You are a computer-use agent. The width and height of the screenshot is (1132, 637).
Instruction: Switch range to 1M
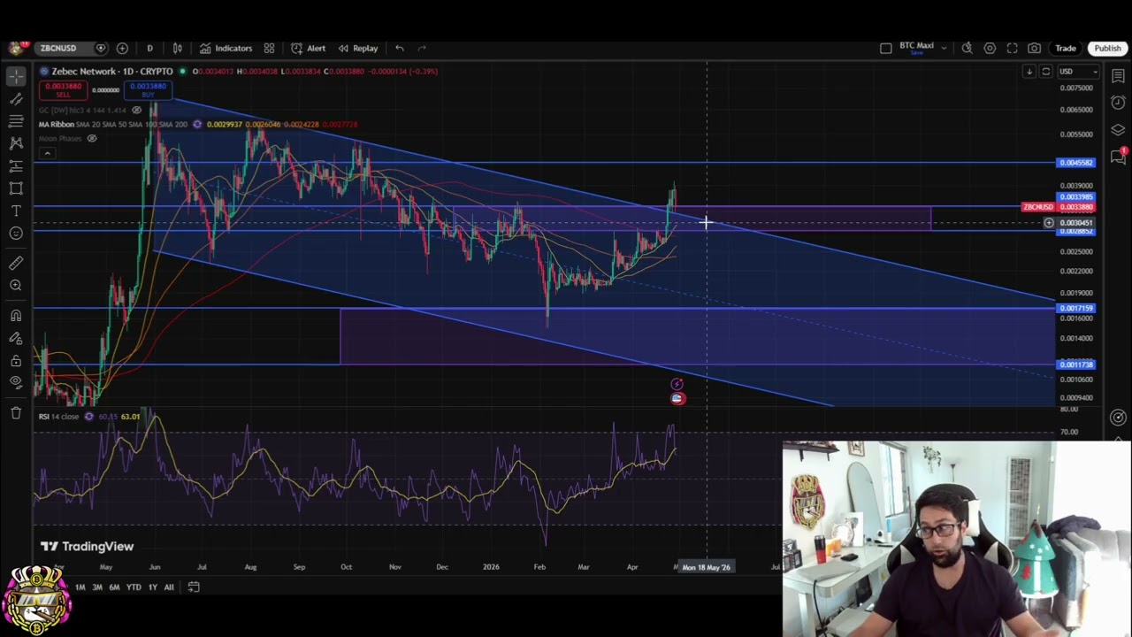pyautogui.click(x=80, y=587)
